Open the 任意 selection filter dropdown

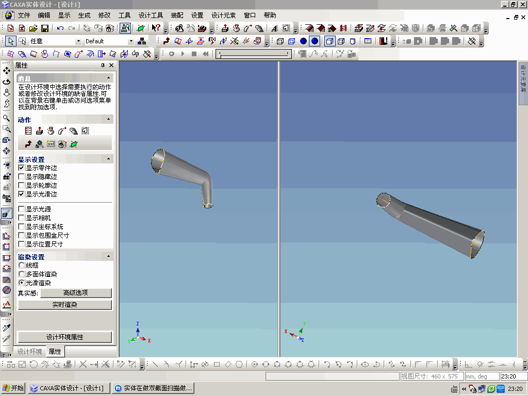coord(78,41)
